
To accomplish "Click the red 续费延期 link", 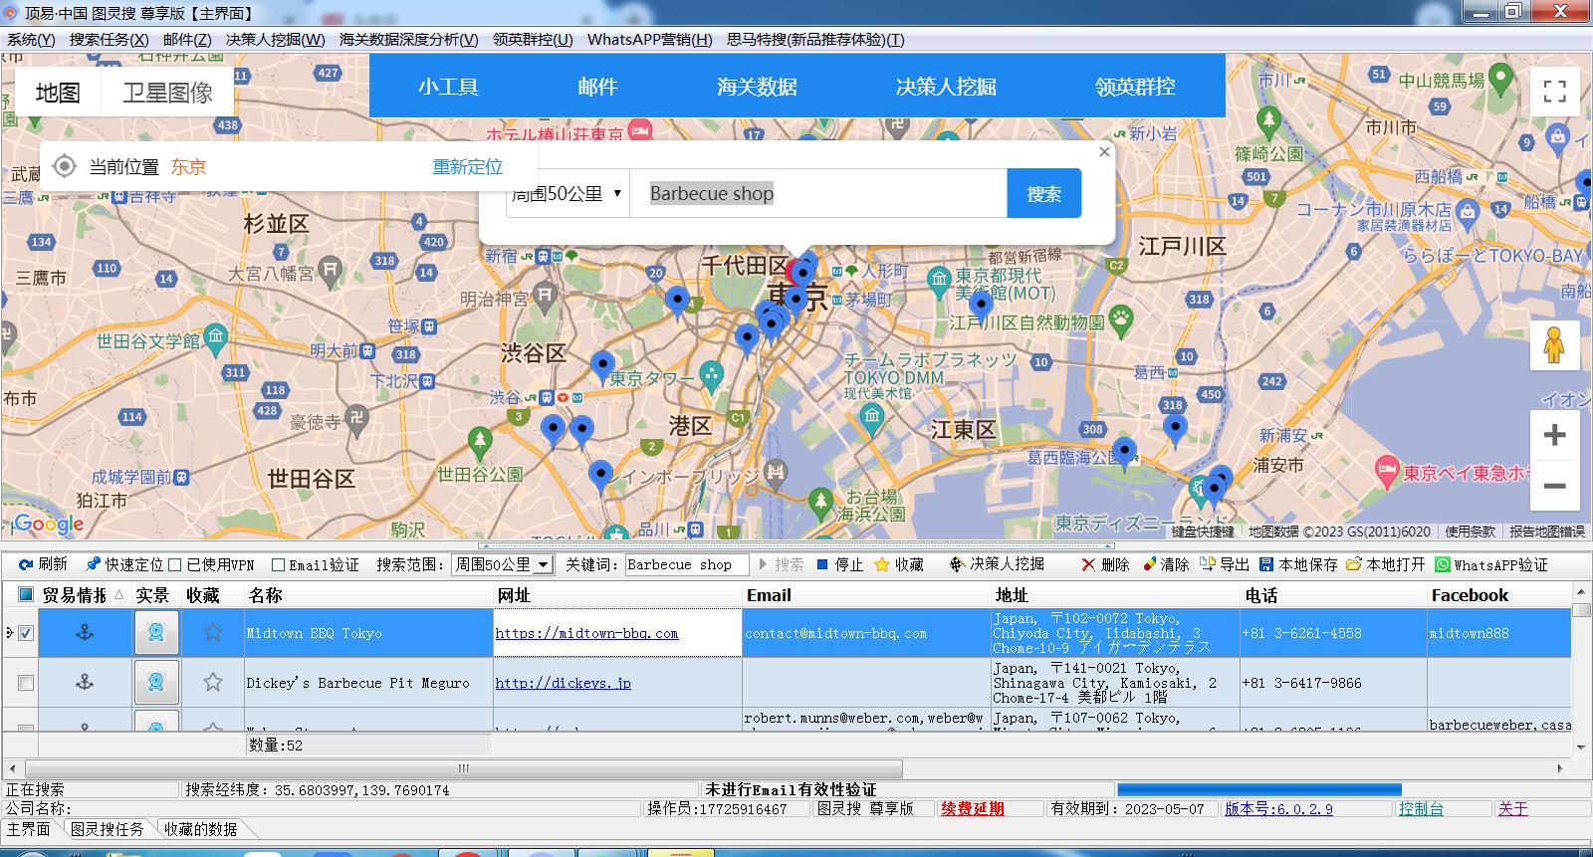I will (x=972, y=808).
